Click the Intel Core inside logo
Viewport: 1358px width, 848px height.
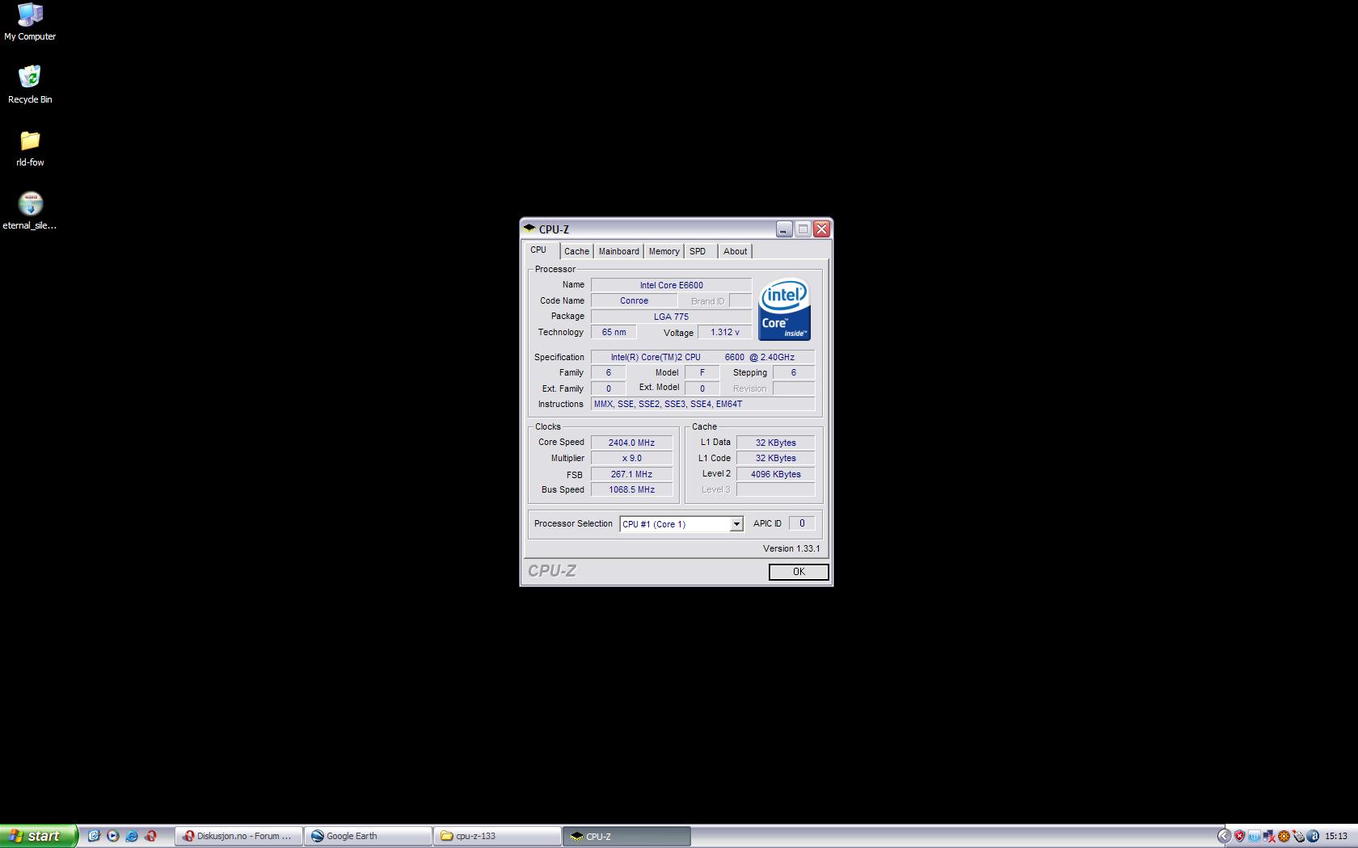(x=784, y=309)
